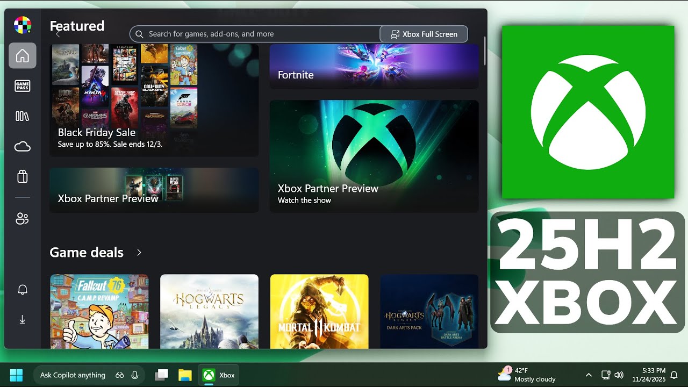The image size is (688, 387).
Task: Expand Game deals with chevron arrow
Action: 139,253
